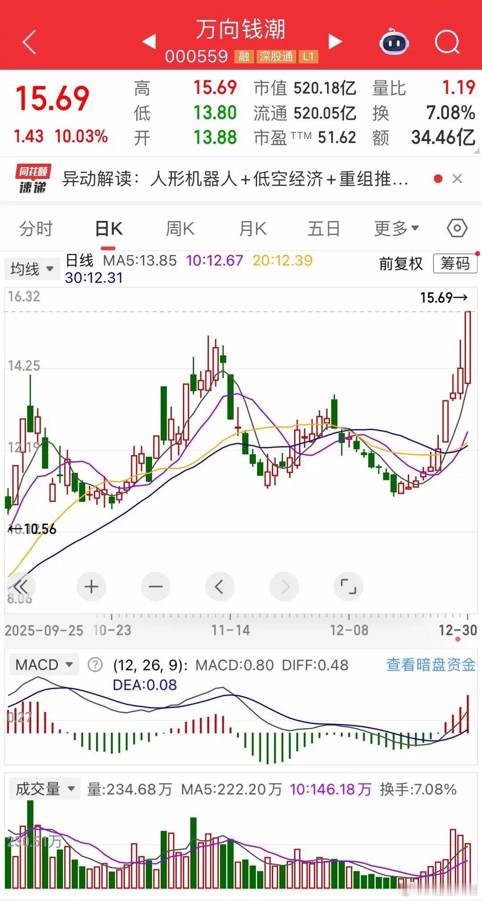The height and width of the screenshot is (901, 482).
Task: Enter fullscreen chart mode icon
Action: [x=348, y=587]
